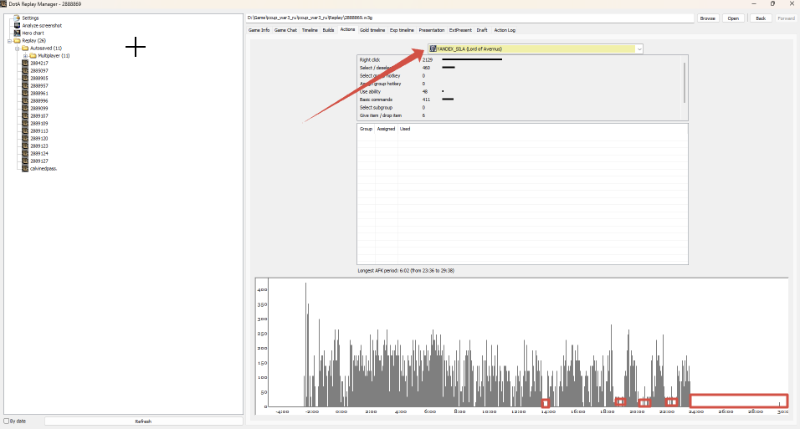
Task: Select the Actions tab
Action: click(x=347, y=29)
